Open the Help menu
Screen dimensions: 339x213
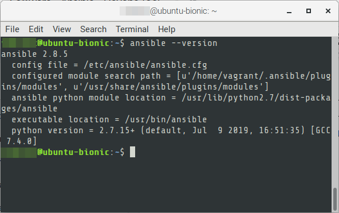[167, 29]
